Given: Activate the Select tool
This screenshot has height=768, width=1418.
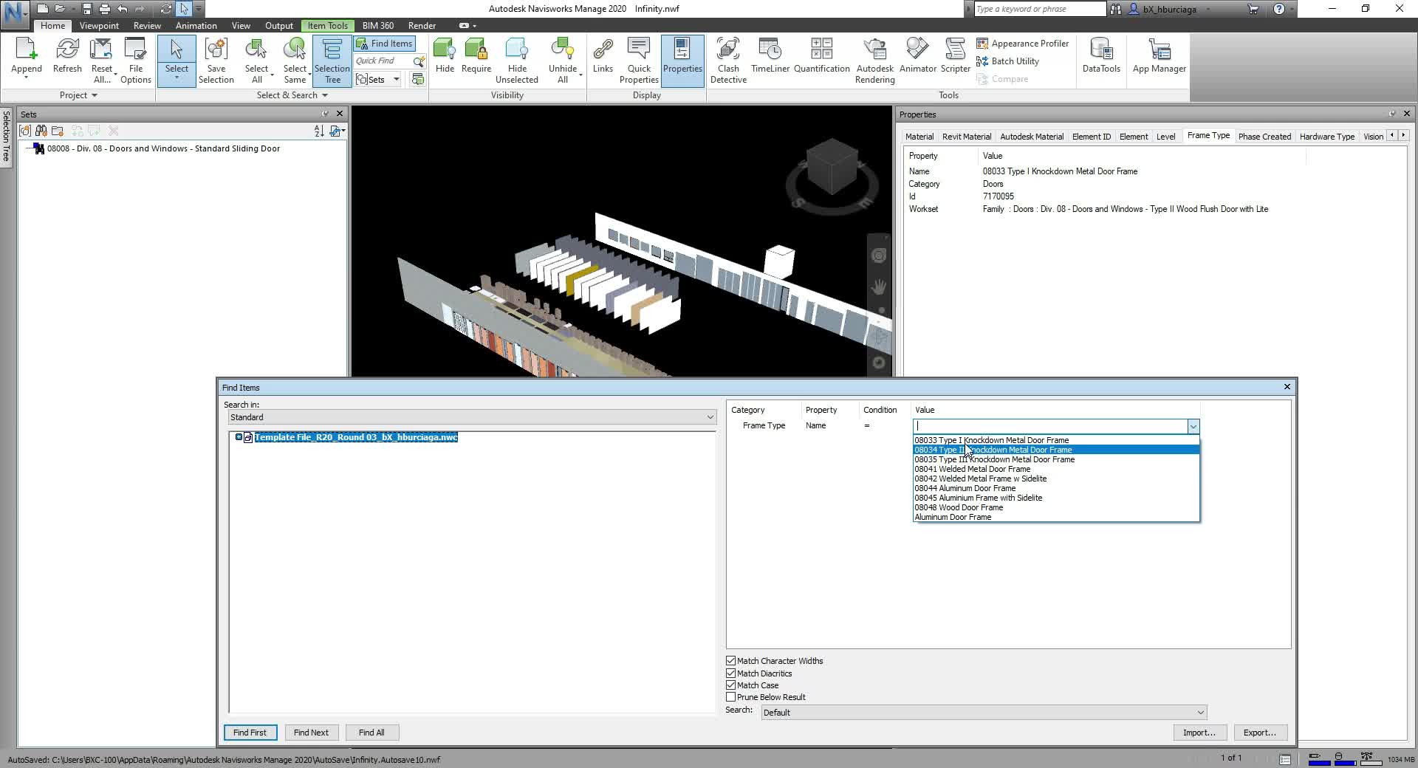Looking at the screenshot, I should click(x=177, y=49).
